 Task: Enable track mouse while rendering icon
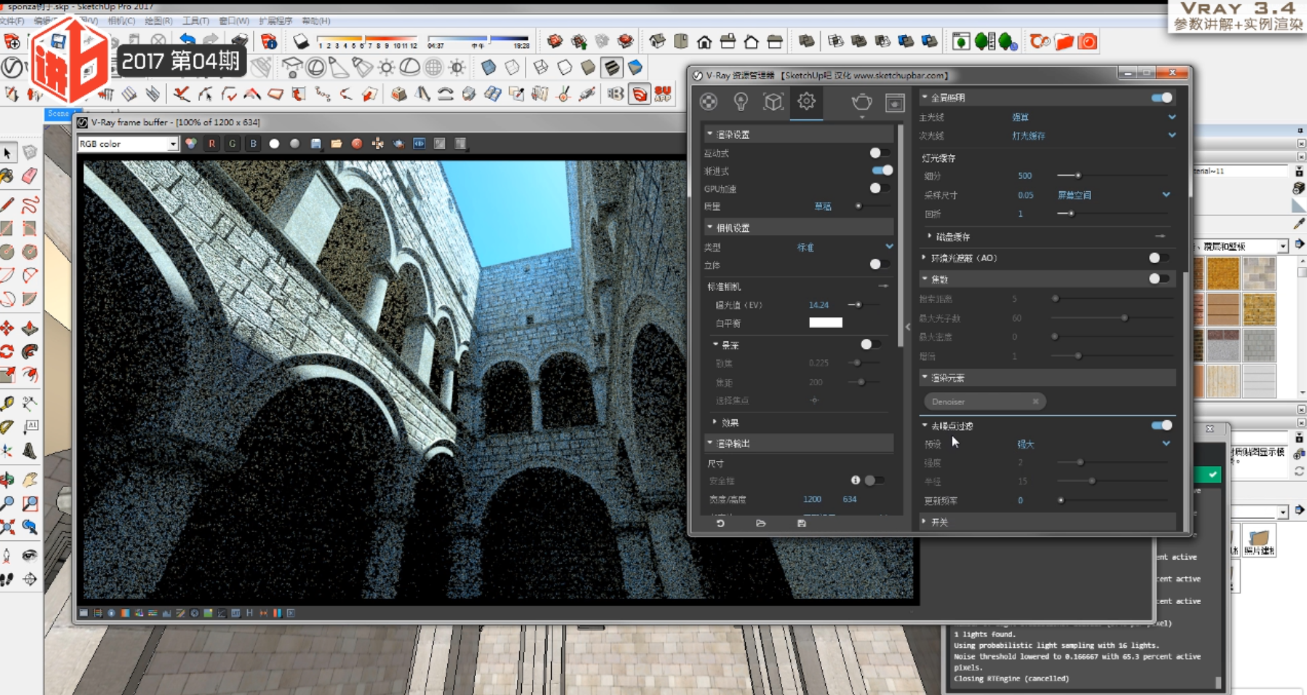click(377, 144)
